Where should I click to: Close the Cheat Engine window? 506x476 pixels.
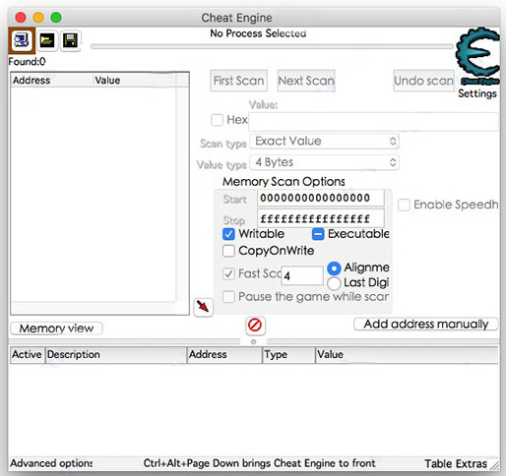click(x=21, y=18)
